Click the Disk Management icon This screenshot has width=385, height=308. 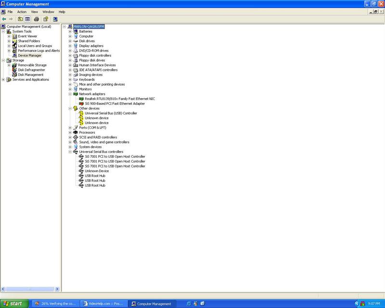15,75
